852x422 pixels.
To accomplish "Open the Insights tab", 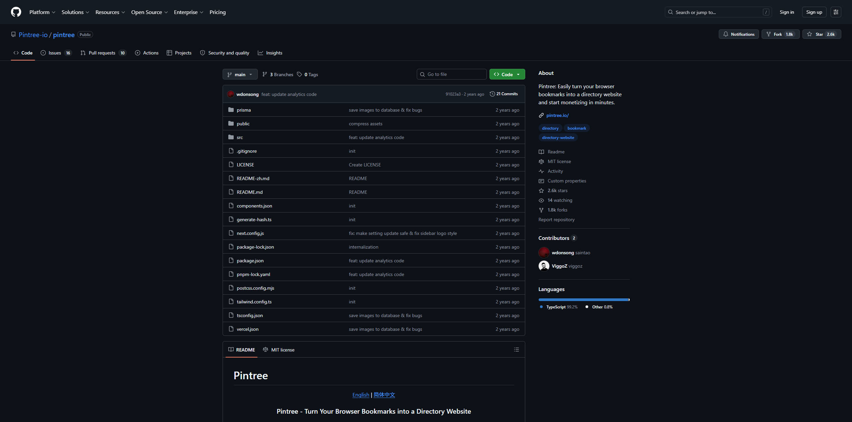I will (x=270, y=53).
